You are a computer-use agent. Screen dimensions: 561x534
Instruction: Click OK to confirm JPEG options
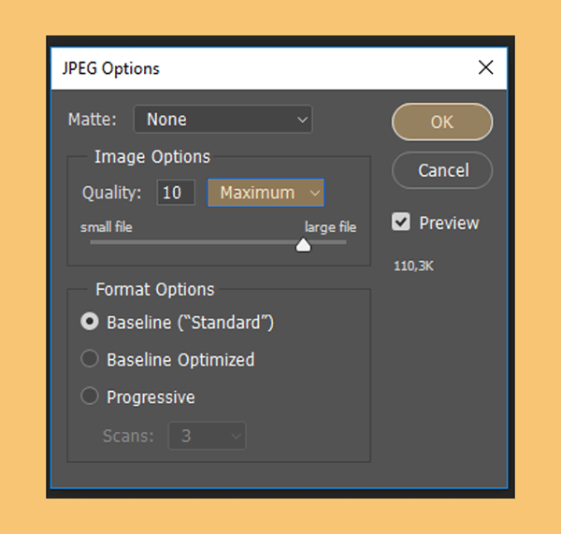click(x=442, y=123)
